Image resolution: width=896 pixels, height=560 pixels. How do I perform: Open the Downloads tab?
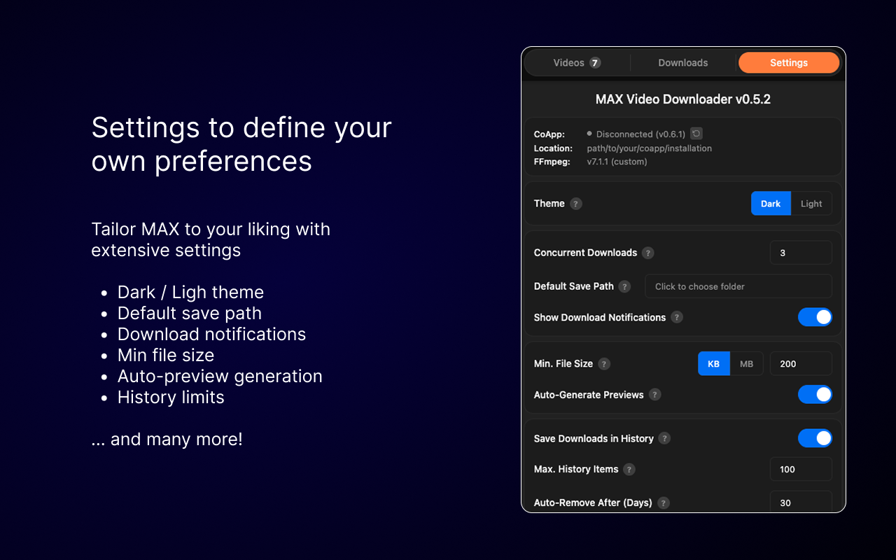[682, 62]
